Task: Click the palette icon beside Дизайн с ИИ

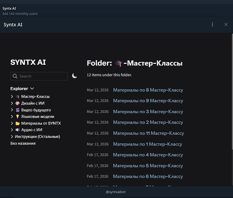Action: [x=18, y=103]
